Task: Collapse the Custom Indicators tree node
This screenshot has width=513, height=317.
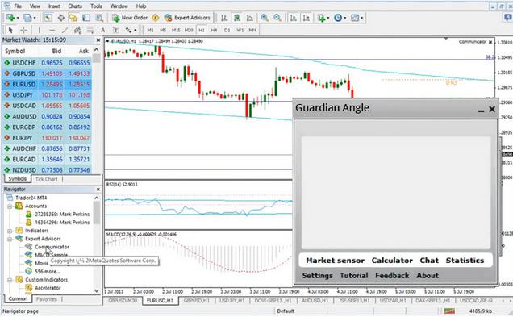Action: (x=10, y=280)
